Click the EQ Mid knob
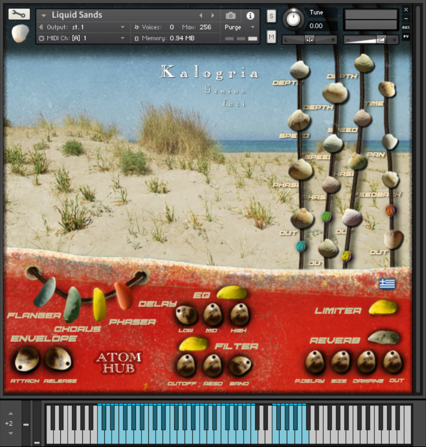Viewport: 426px width, 447px height. click(213, 314)
